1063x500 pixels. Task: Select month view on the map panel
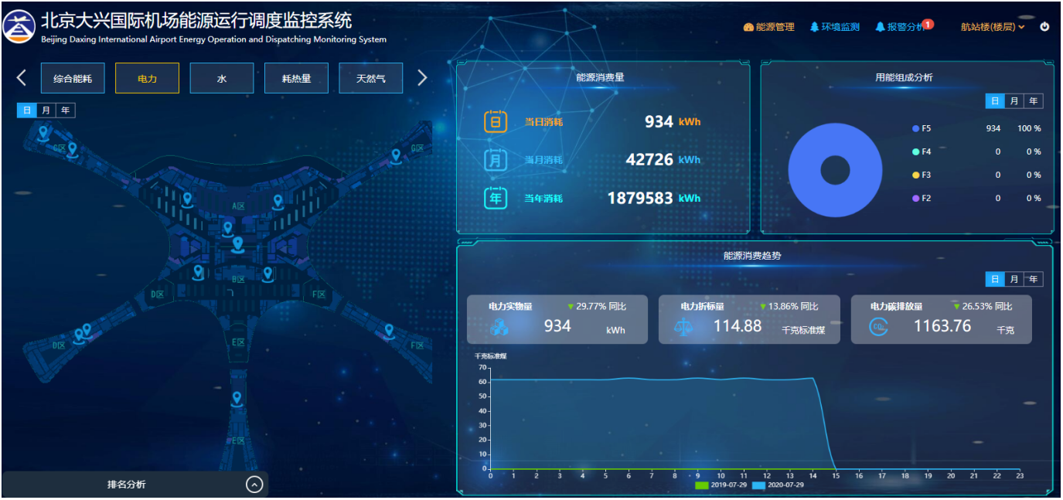46,111
